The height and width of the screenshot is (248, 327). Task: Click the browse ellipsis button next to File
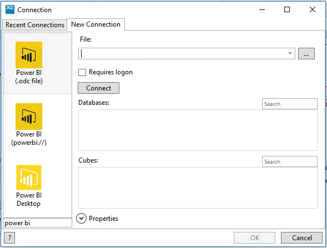tap(306, 54)
